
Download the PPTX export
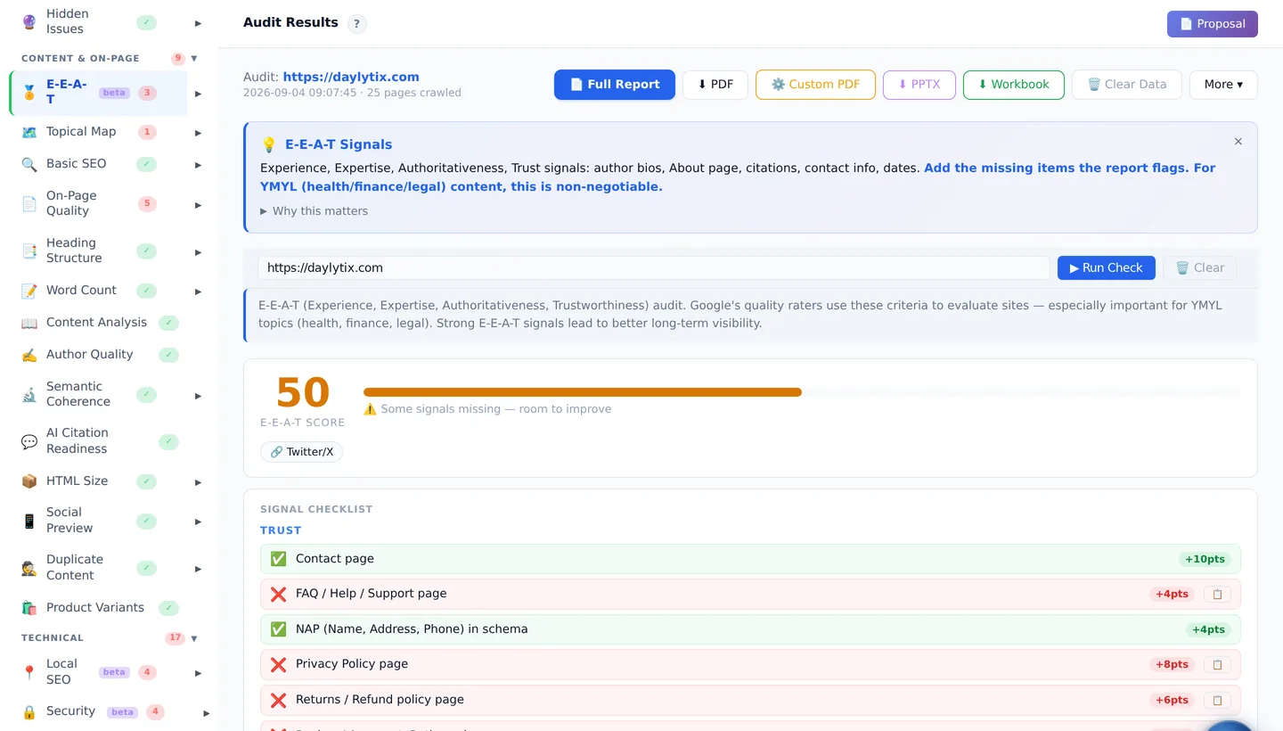click(x=919, y=85)
